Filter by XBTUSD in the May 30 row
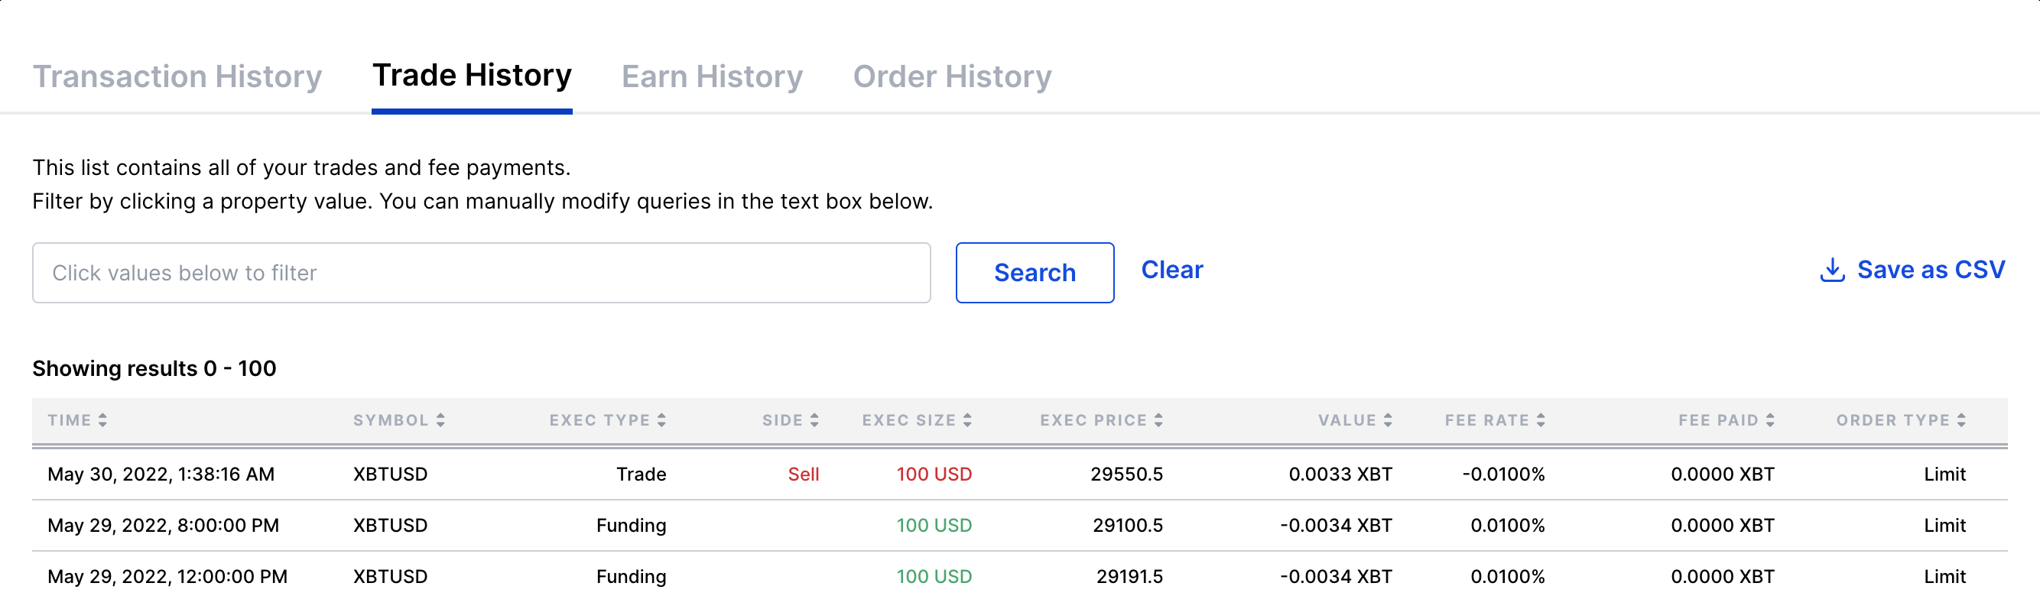The height and width of the screenshot is (596, 2040). click(x=391, y=474)
